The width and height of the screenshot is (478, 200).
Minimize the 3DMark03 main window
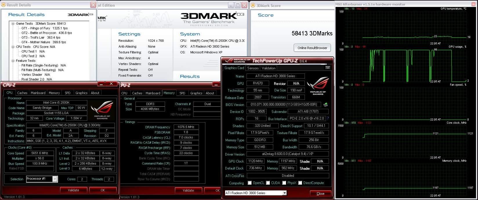click(231, 5)
